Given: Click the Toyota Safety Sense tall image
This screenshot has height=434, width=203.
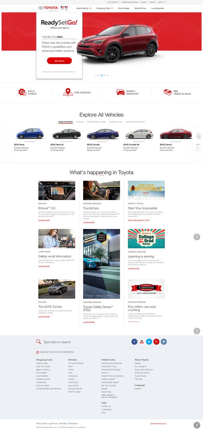Looking at the screenshot, I should pyautogui.click(x=101, y=264).
